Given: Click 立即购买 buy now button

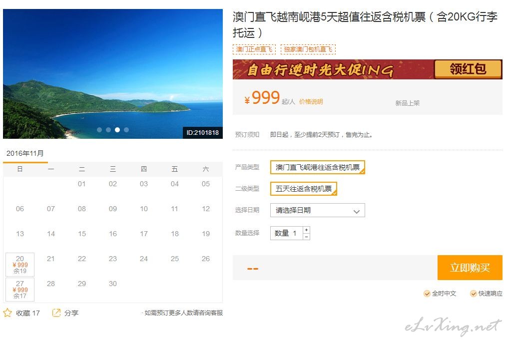Looking at the screenshot, I should (x=470, y=268).
